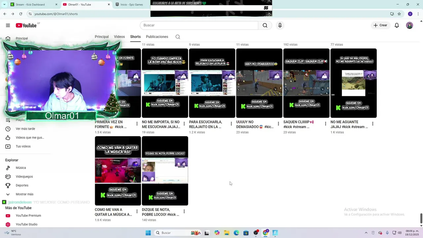Screen dimensions: 423x238
Task: Close the Stream - Kick Dashboard tab
Action: pyautogui.click(x=56, y=5)
